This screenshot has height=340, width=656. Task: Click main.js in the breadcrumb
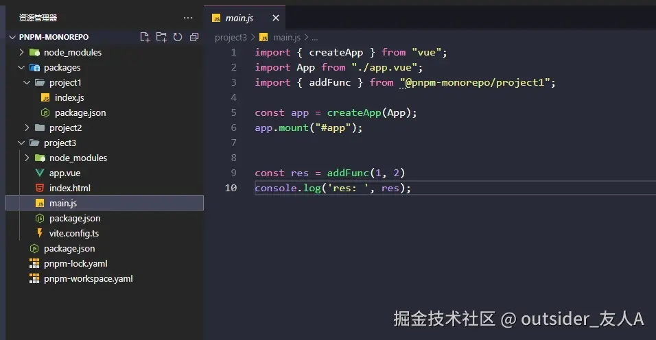(x=287, y=38)
